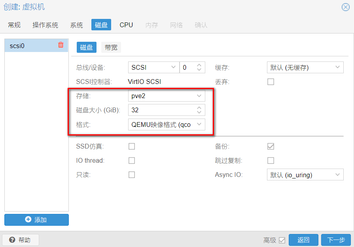Enable the SSD仿真 checkbox

point(132,147)
